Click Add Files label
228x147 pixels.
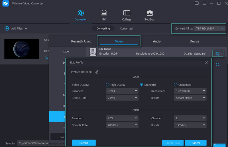(17, 28)
